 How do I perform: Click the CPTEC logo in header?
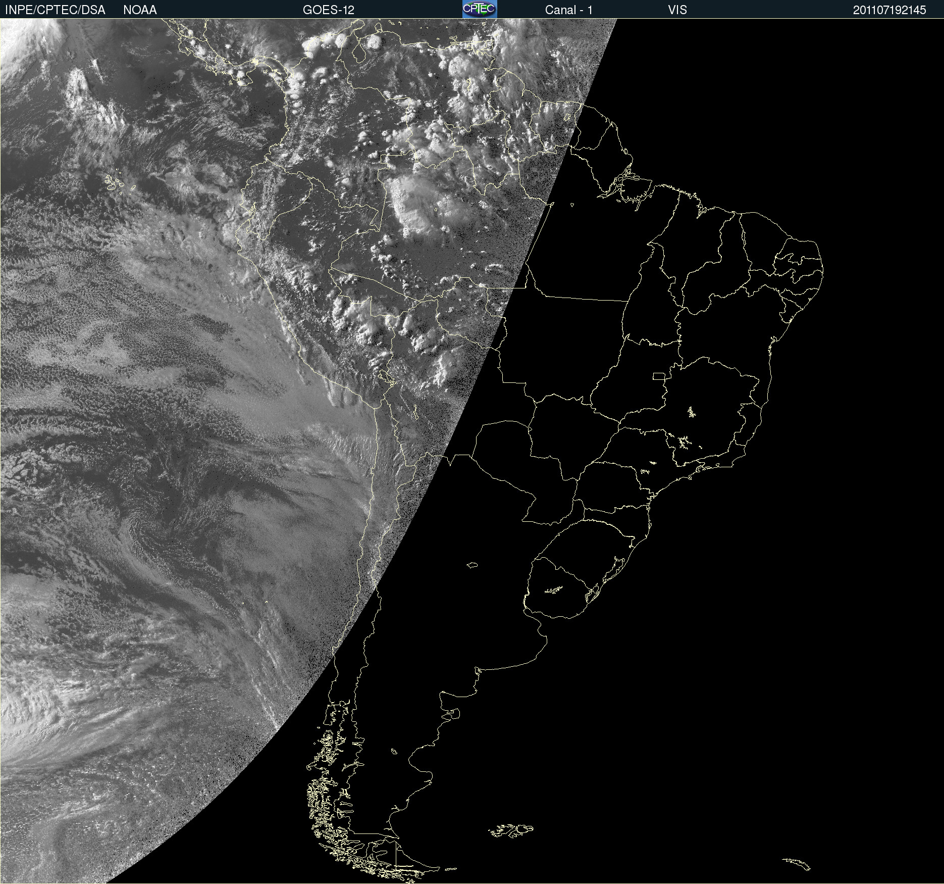[480, 9]
